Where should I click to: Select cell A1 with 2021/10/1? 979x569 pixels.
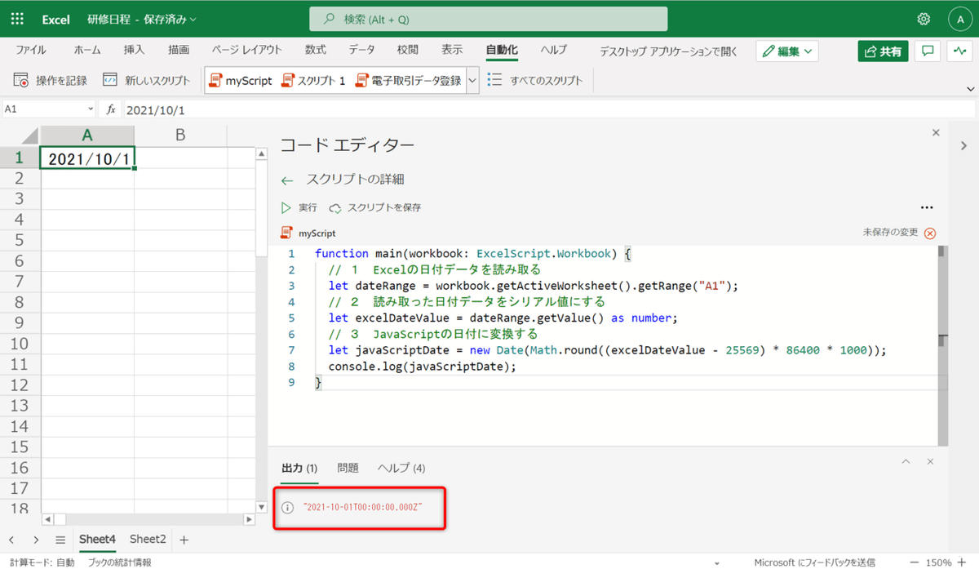click(87, 158)
